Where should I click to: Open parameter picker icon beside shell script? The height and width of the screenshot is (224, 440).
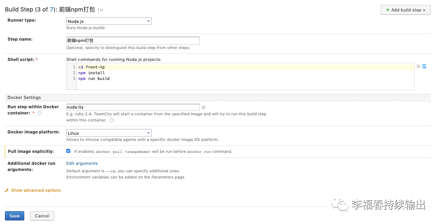(418, 66)
